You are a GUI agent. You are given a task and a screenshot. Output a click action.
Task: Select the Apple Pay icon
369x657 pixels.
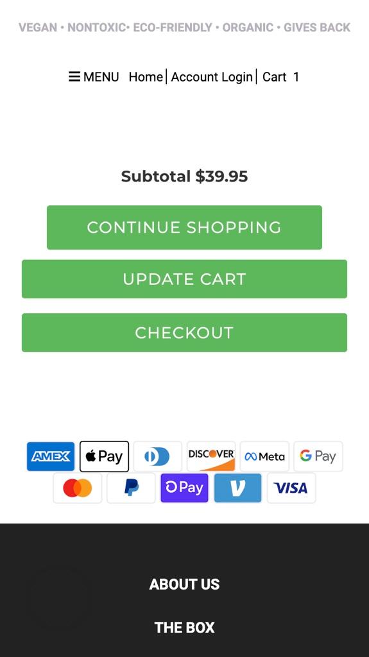[105, 456]
